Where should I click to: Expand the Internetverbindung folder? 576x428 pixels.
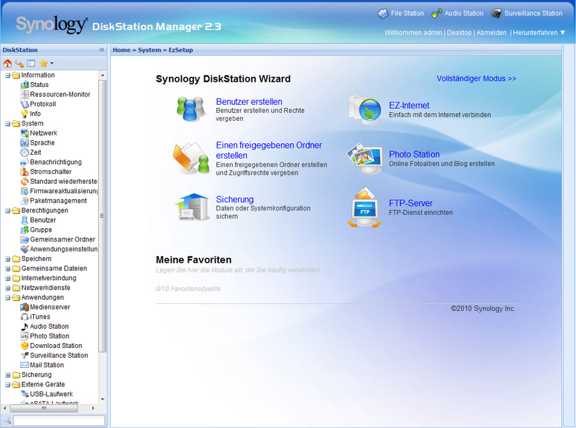(x=8, y=278)
